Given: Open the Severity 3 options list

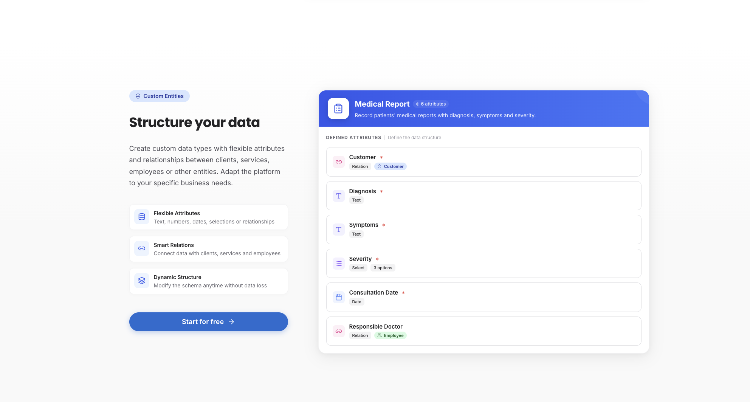Looking at the screenshot, I should [383, 268].
